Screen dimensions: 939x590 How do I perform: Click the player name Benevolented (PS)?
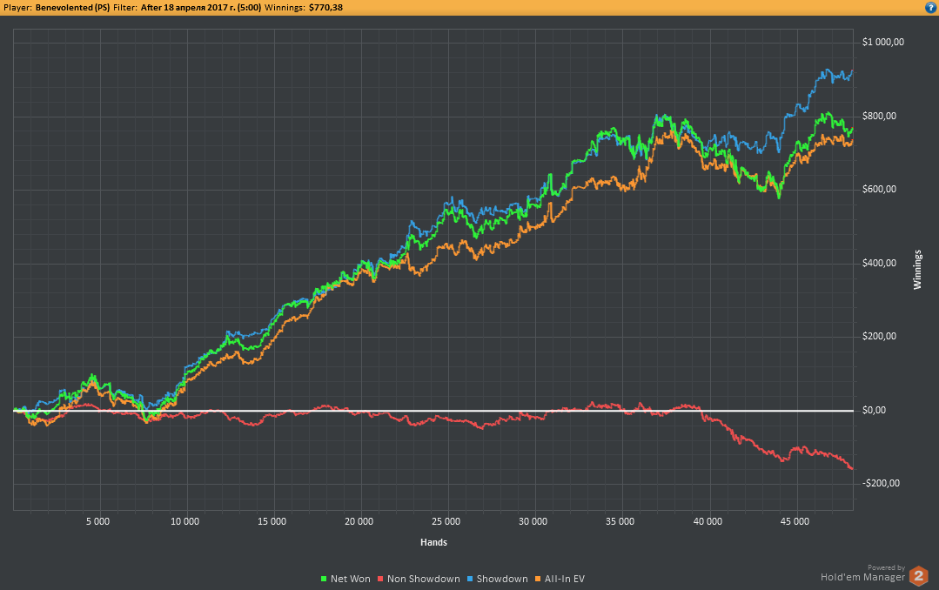(x=72, y=7)
